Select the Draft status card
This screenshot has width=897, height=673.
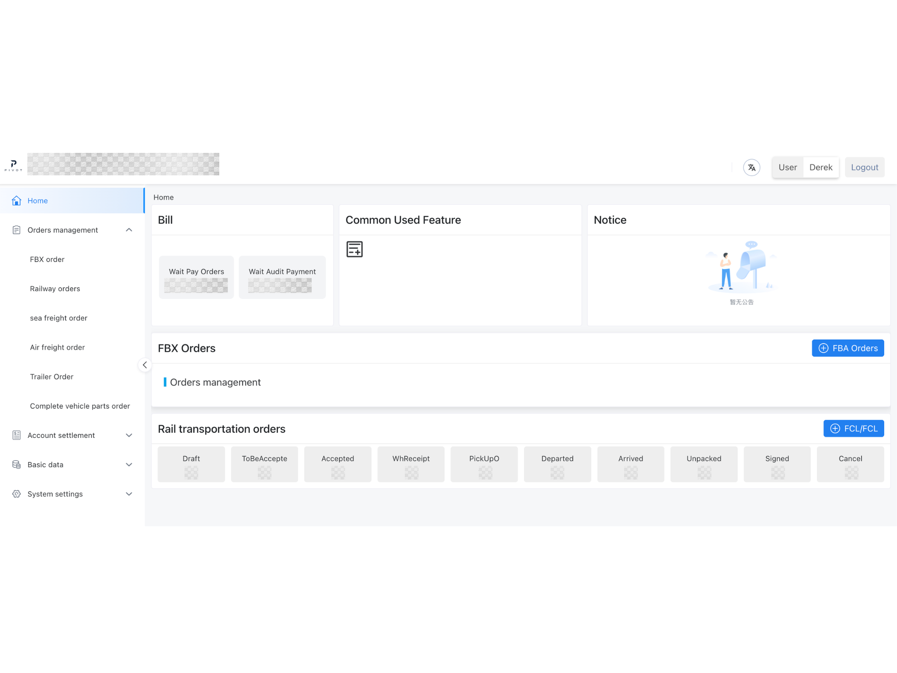(x=191, y=464)
